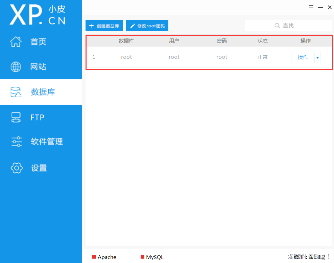Close the phpStudy window
Viewport: 334px width, 263px height.
coord(330,7)
